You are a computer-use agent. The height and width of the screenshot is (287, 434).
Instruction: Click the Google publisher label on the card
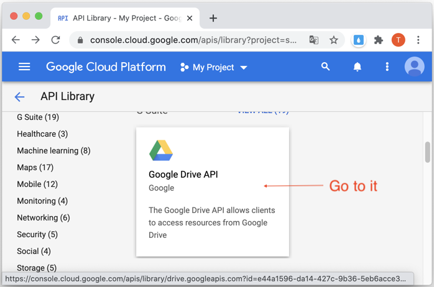162,188
